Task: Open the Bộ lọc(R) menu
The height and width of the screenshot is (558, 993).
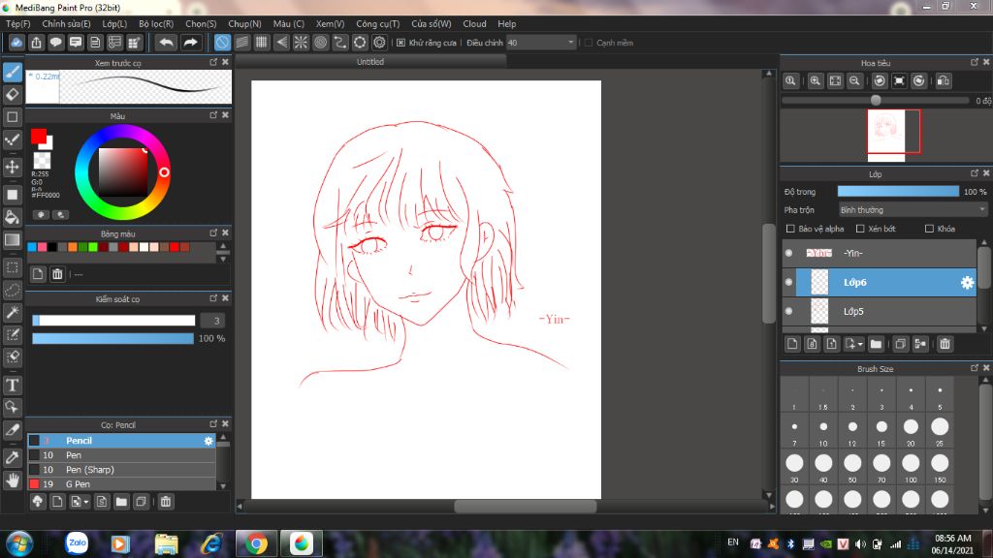Action: coord(156,23)
